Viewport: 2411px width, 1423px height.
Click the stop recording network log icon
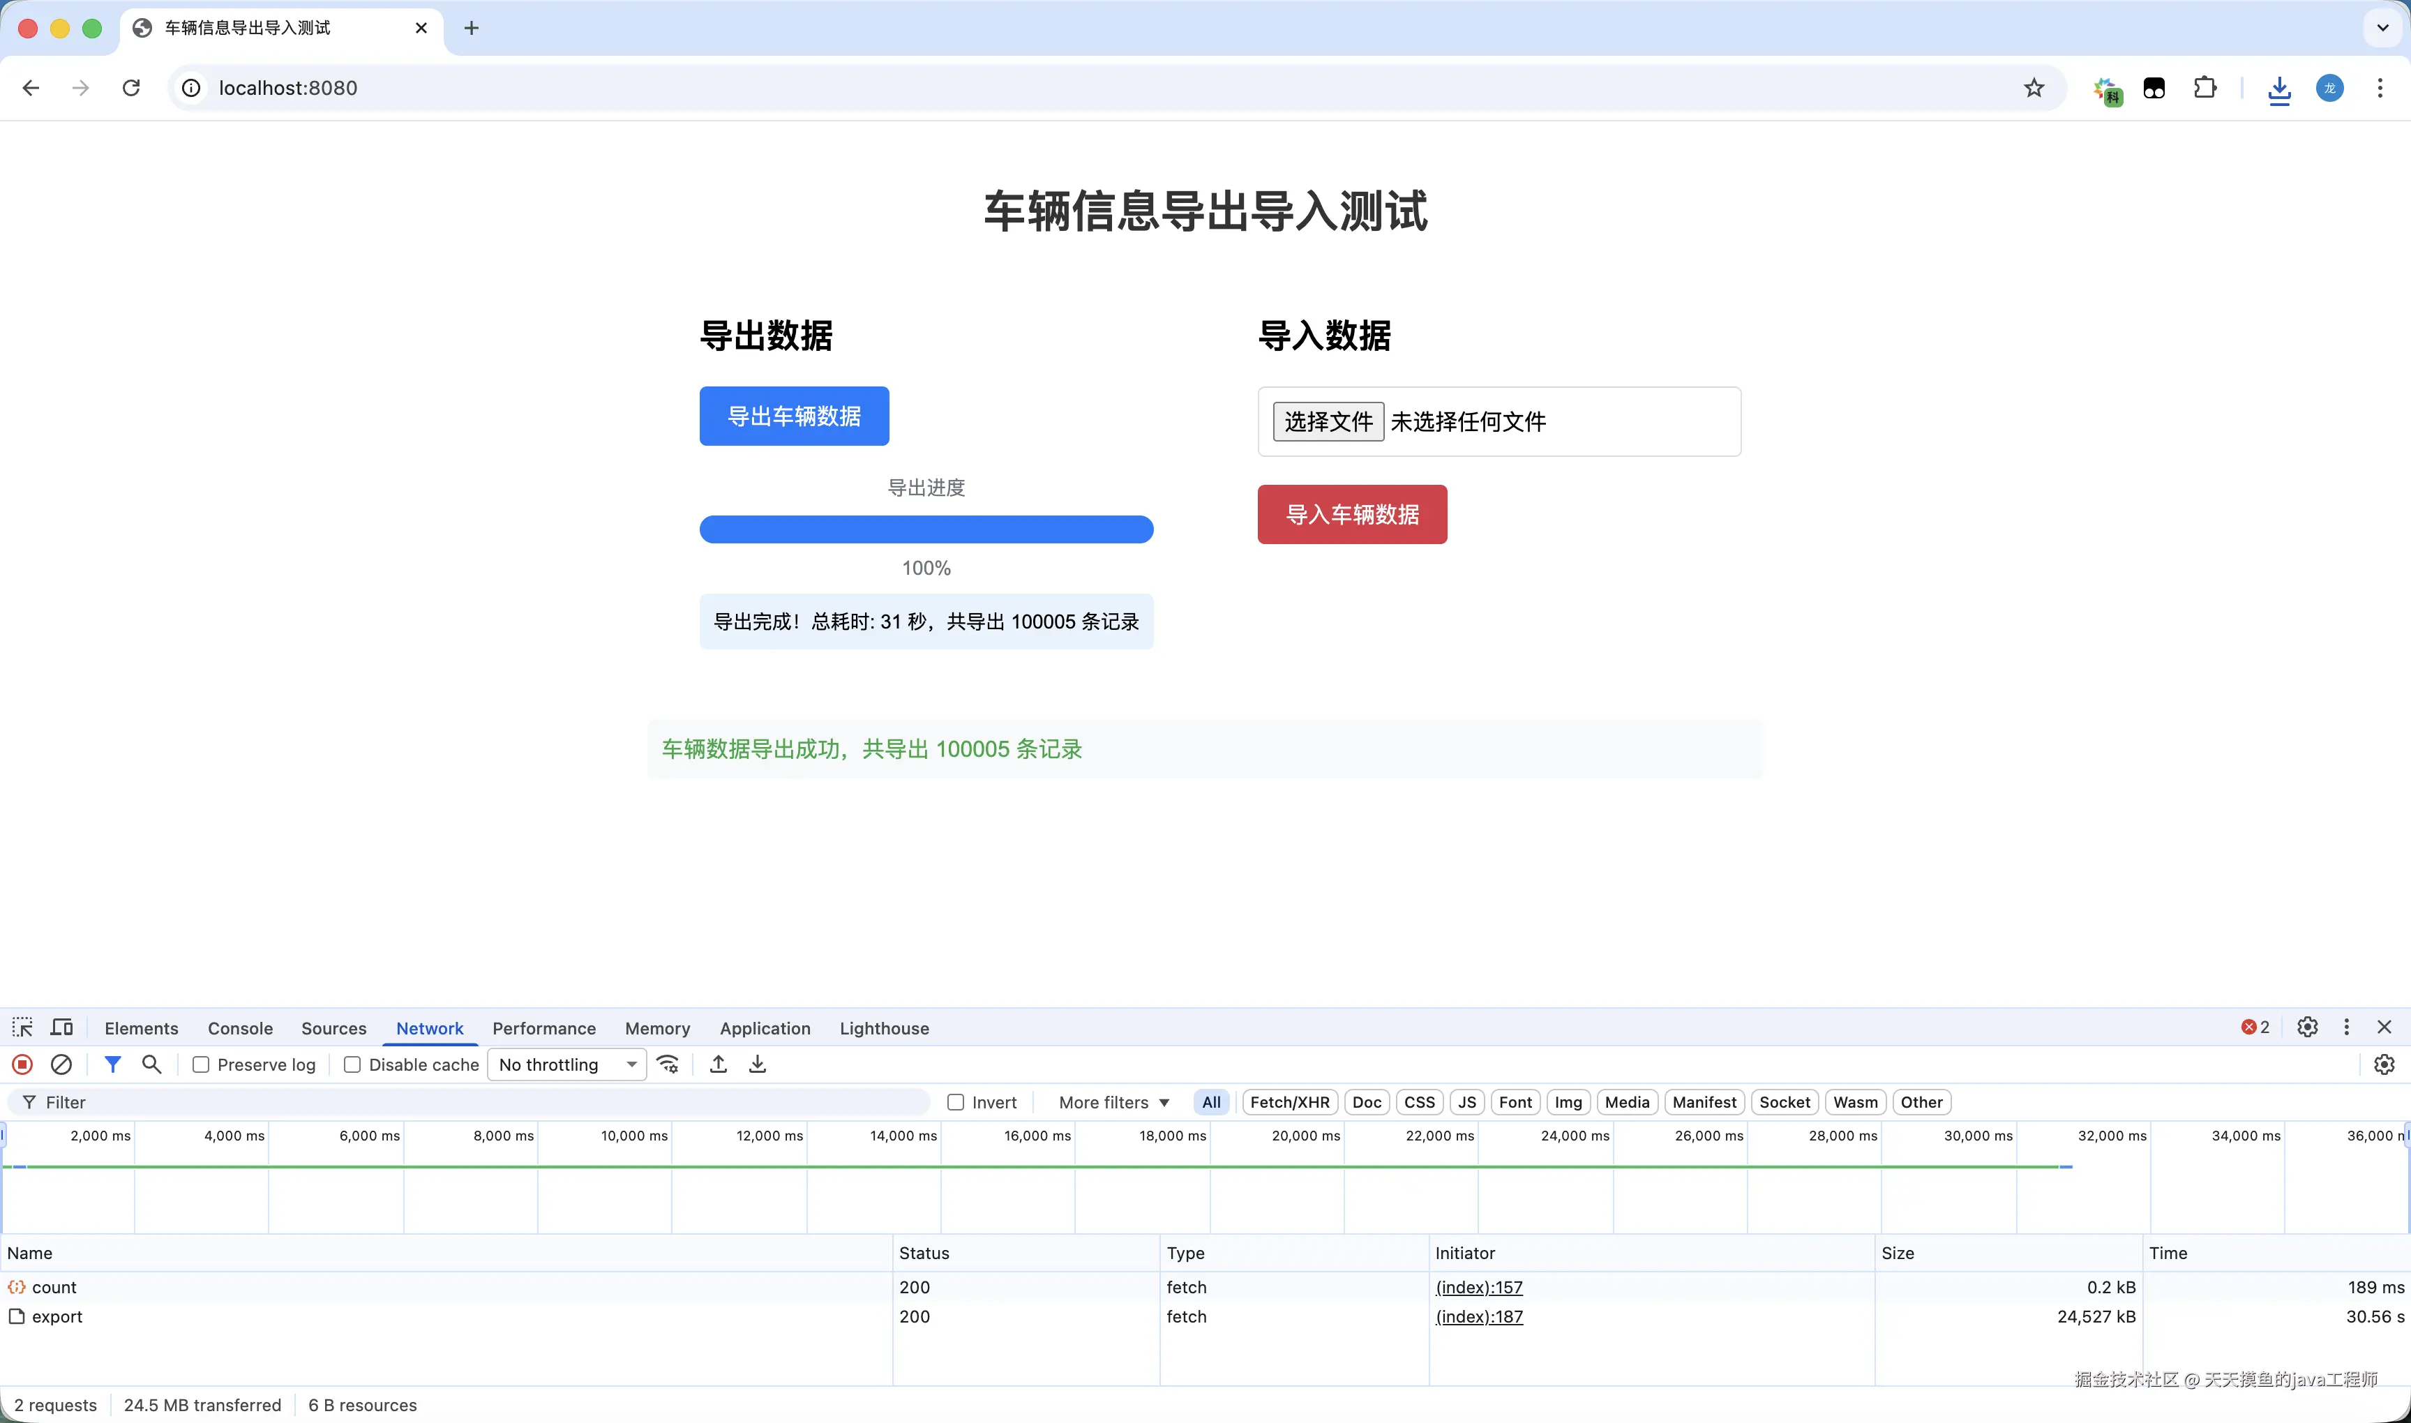pos(22,1064)
